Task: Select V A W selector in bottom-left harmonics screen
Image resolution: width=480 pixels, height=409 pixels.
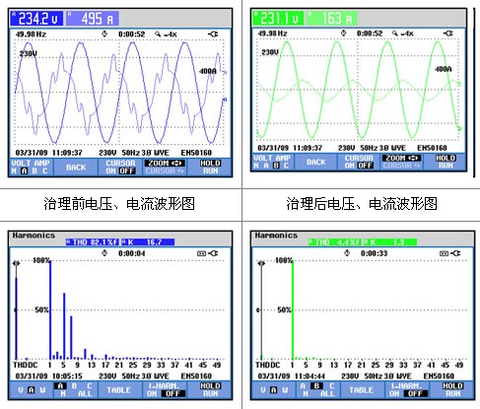Action: pos(31,390)
